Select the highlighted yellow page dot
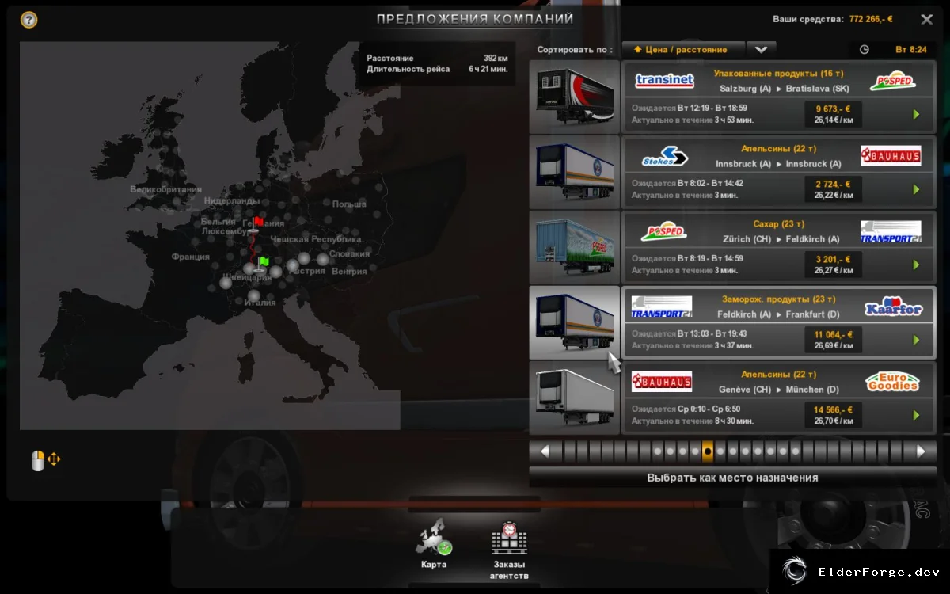 (708, 451)
